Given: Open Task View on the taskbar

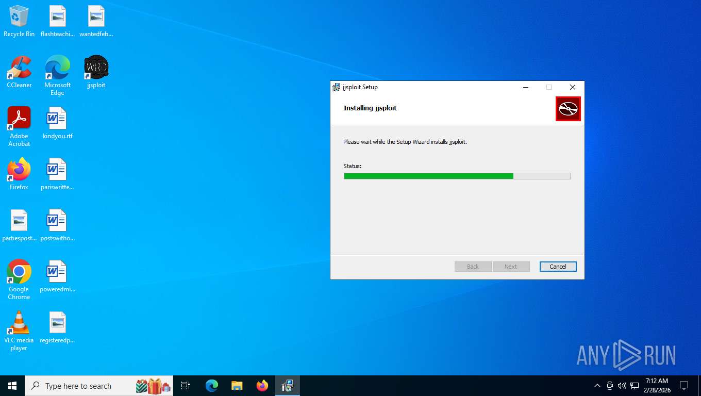Looking at the screenshot, I should [x=186, y=386].
